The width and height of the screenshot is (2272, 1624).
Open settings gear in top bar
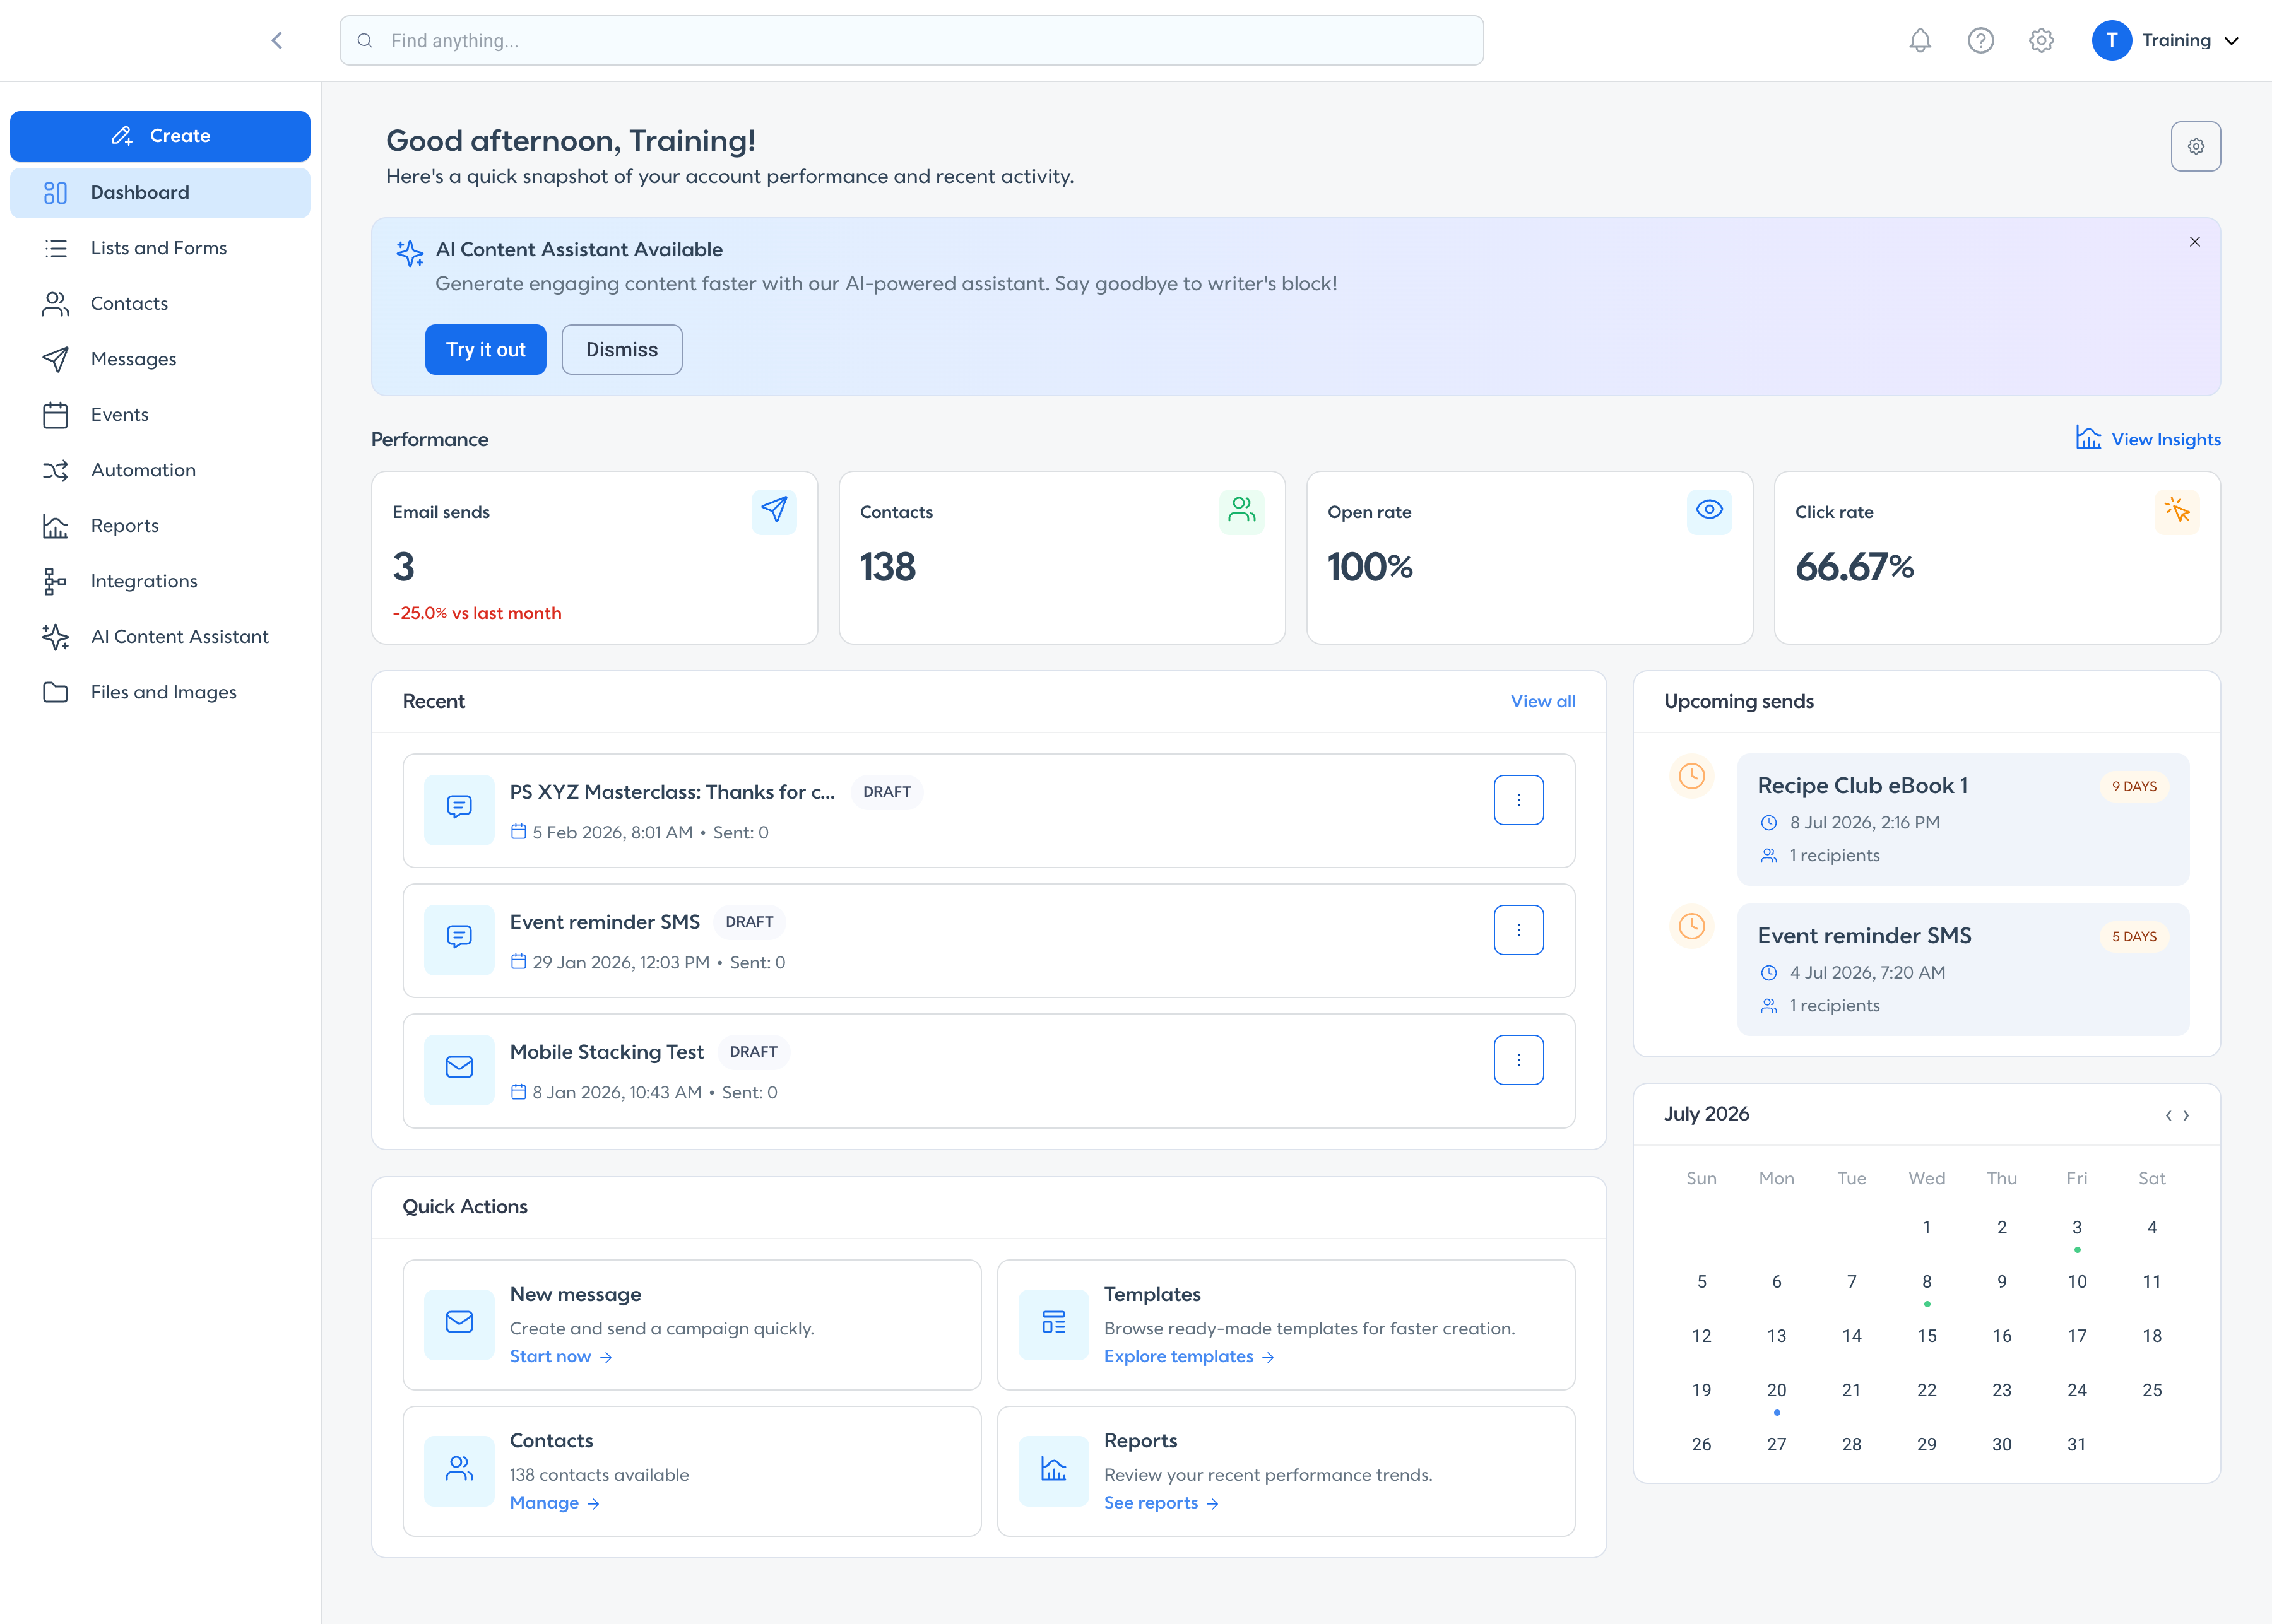pos(2041,40)
